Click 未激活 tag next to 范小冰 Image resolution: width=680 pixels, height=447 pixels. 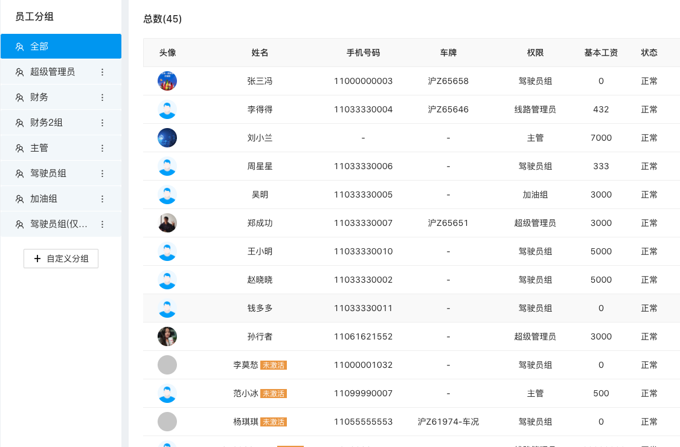pyautogui.click(x=273, y=394)
